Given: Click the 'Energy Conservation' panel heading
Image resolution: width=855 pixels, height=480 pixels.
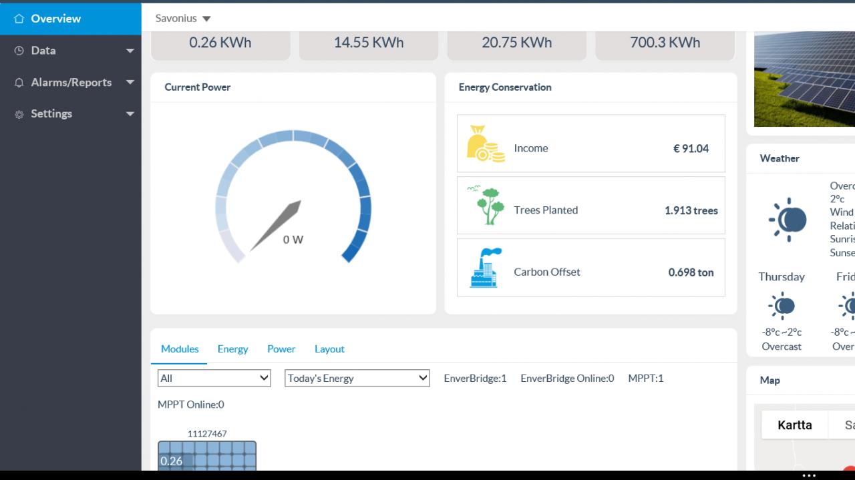Looking at the screenshot, I should pyautogui.click(x=505, y=87).
